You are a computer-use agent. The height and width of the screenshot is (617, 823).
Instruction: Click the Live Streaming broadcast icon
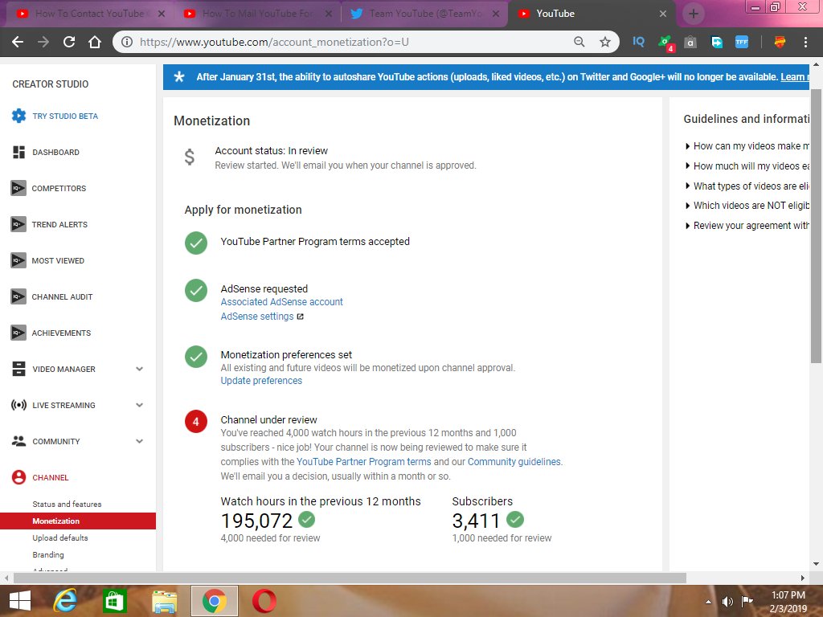(19, 405)
